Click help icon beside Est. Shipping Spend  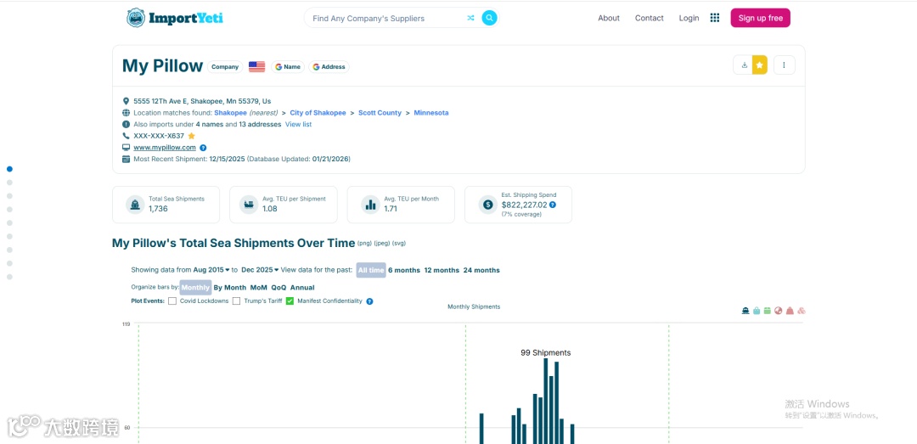point(553,205)
